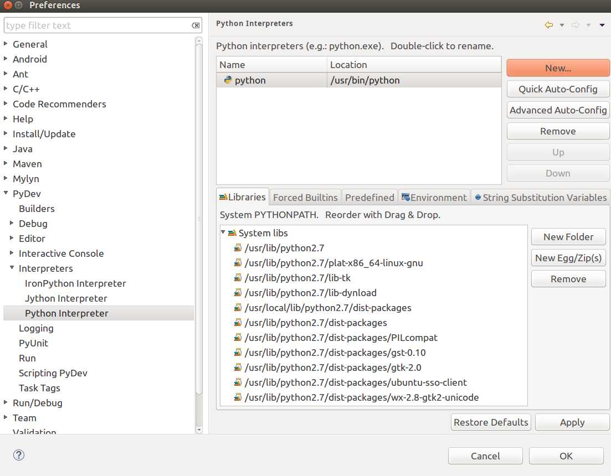Expand the Interactive Console node
The height and width of the screenshot is (476, 611).
click(x=12, y=253)
